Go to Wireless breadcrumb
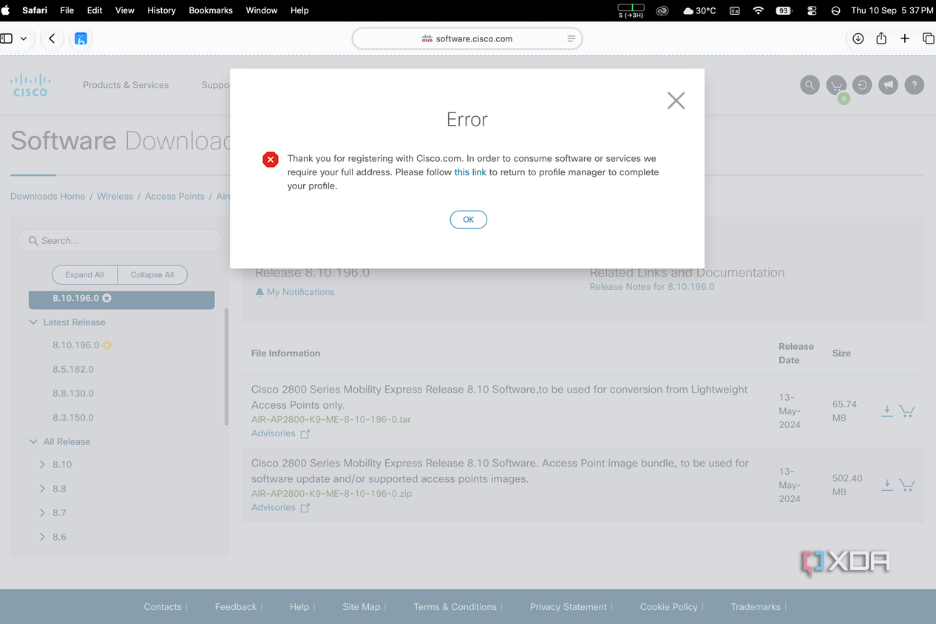 coord(115,196)
